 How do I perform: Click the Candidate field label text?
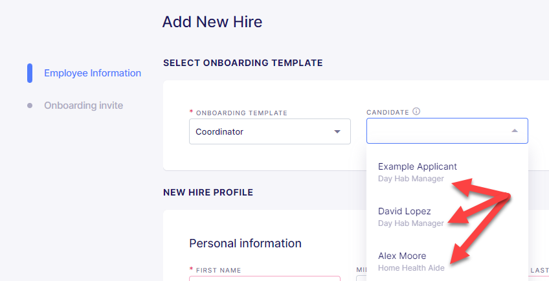point(388,113)
